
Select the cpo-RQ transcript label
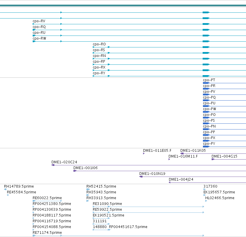click(x=39, y=27)
